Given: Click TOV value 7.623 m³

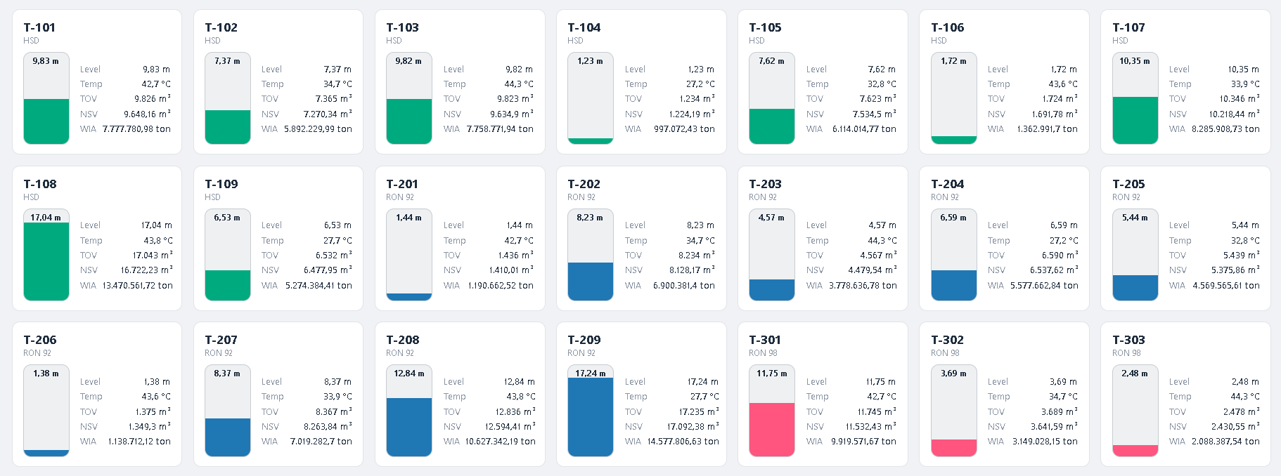Looking at the screenshot, I should pos(877,99).
